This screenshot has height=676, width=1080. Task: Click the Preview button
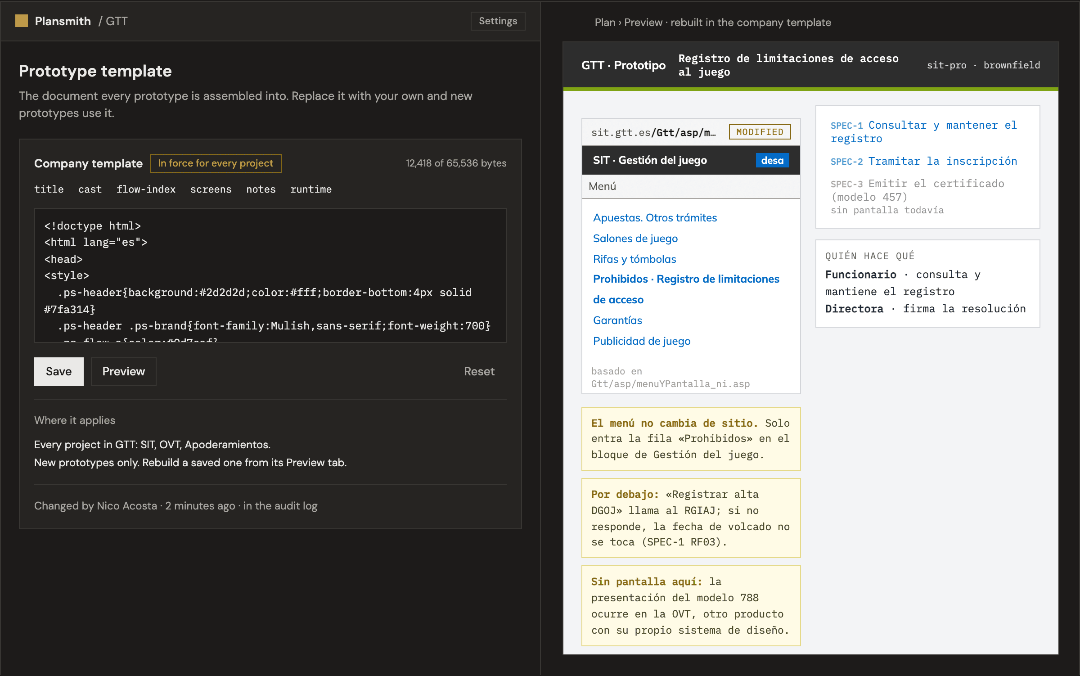coord(124,372)
